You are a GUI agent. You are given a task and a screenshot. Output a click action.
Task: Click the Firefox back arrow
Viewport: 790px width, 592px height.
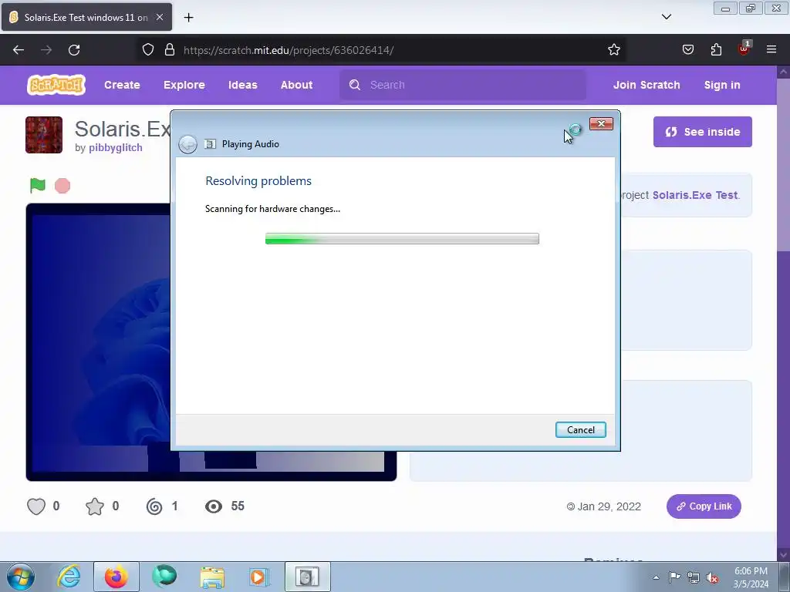19,50
